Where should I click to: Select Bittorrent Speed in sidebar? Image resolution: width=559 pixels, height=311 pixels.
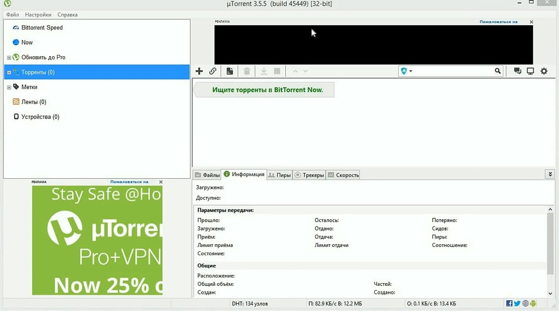42,27
